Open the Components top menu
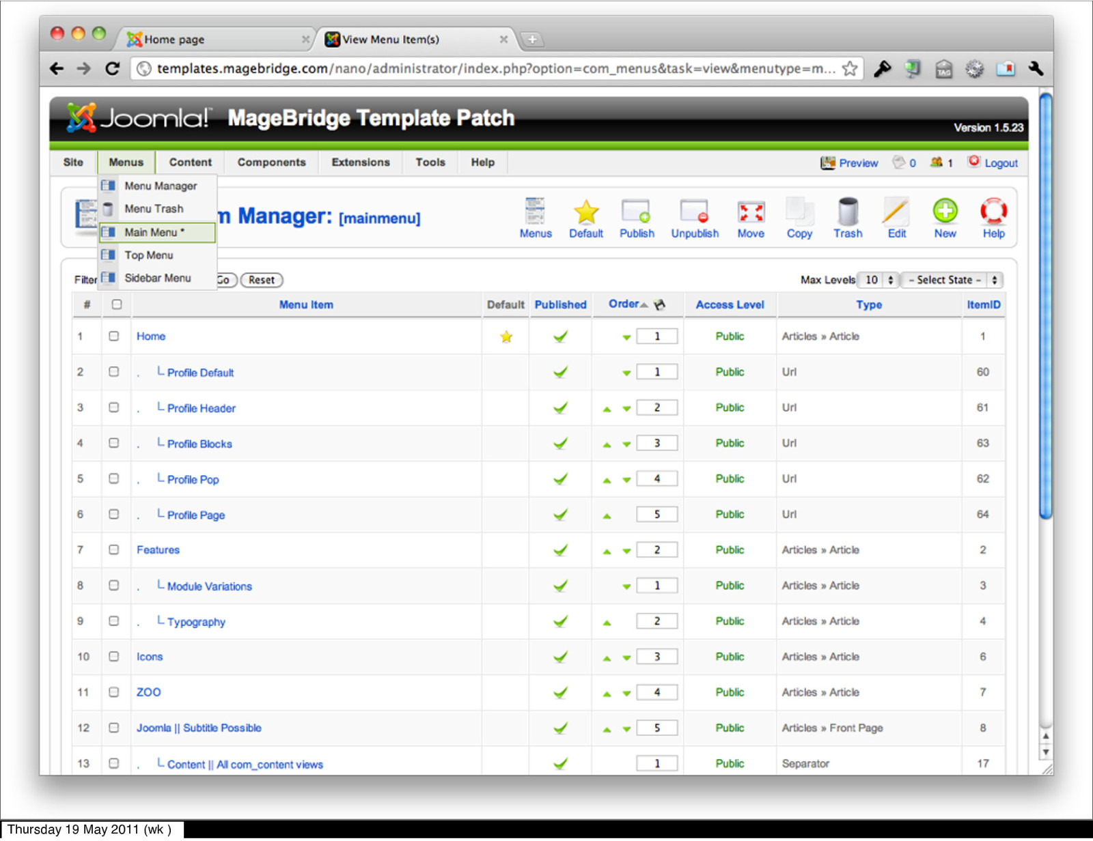The image size is (1093, 841). pyautogui.click(x=272, y=162)
